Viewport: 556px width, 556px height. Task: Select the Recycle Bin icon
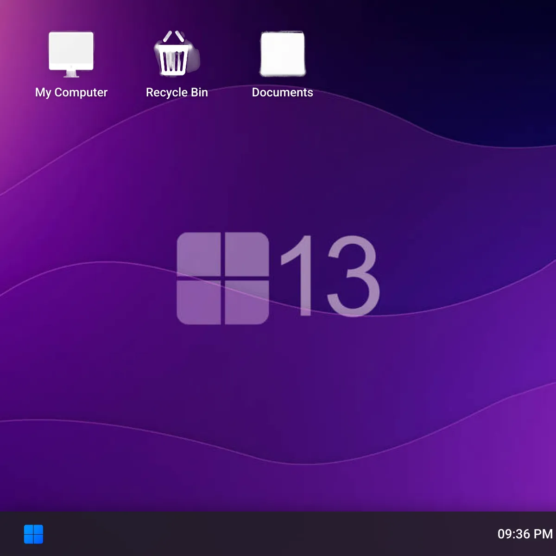(x=177, y=53)
